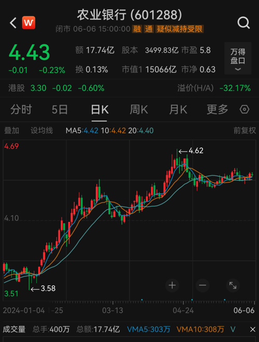Select the 5日 chart tab
The width and height of the screenshot is (259, 342).
click(x=60, y=110)
